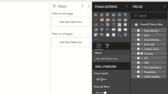Select the Clustered bar chart visual

pyautogui.click(x=108, y=15)
